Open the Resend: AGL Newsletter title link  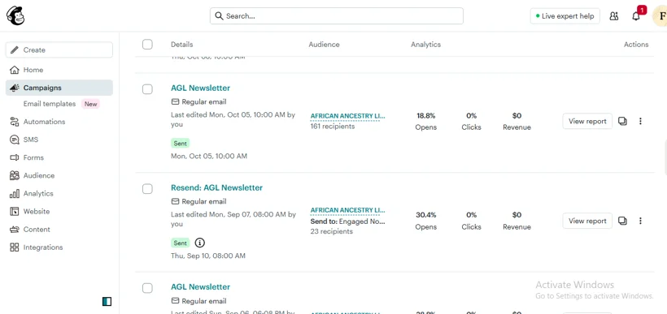tap(216, 187)
